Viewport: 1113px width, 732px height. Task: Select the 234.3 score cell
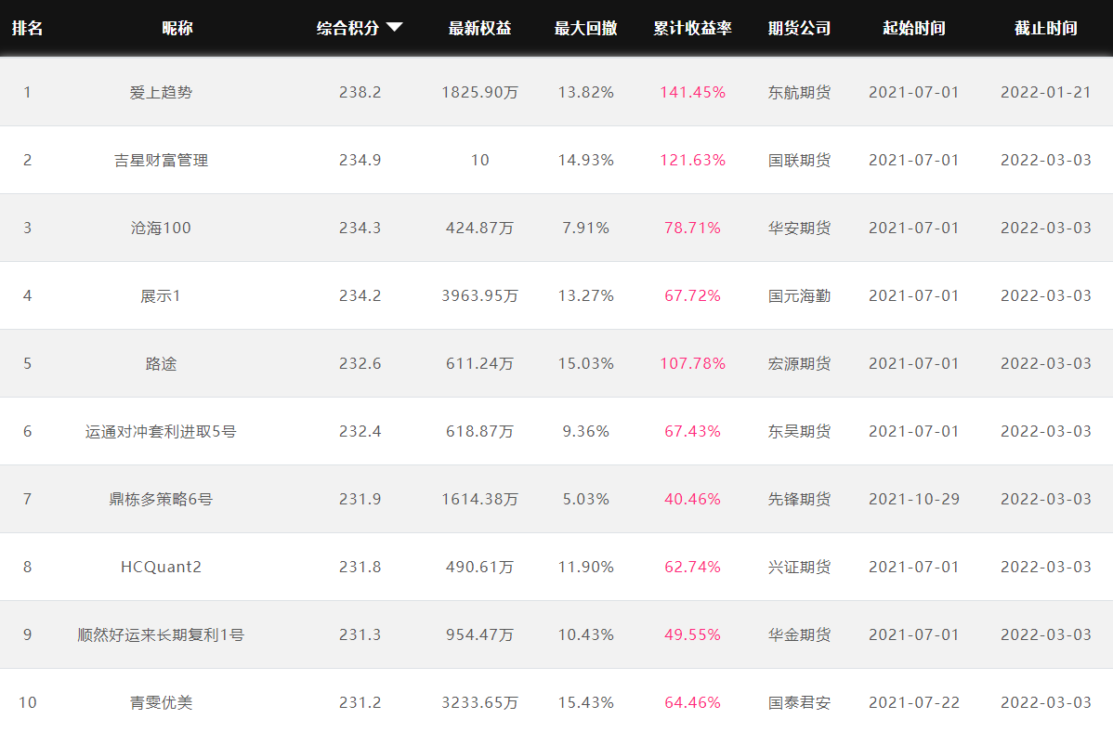360,228
